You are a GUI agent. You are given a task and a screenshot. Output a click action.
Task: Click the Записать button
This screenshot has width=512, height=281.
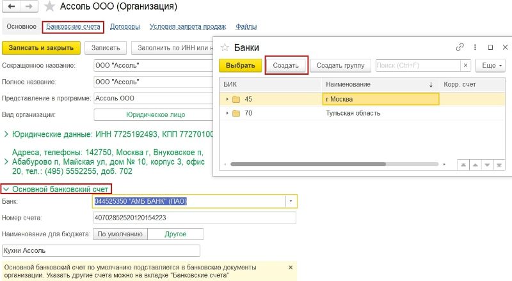coord(106,48)
